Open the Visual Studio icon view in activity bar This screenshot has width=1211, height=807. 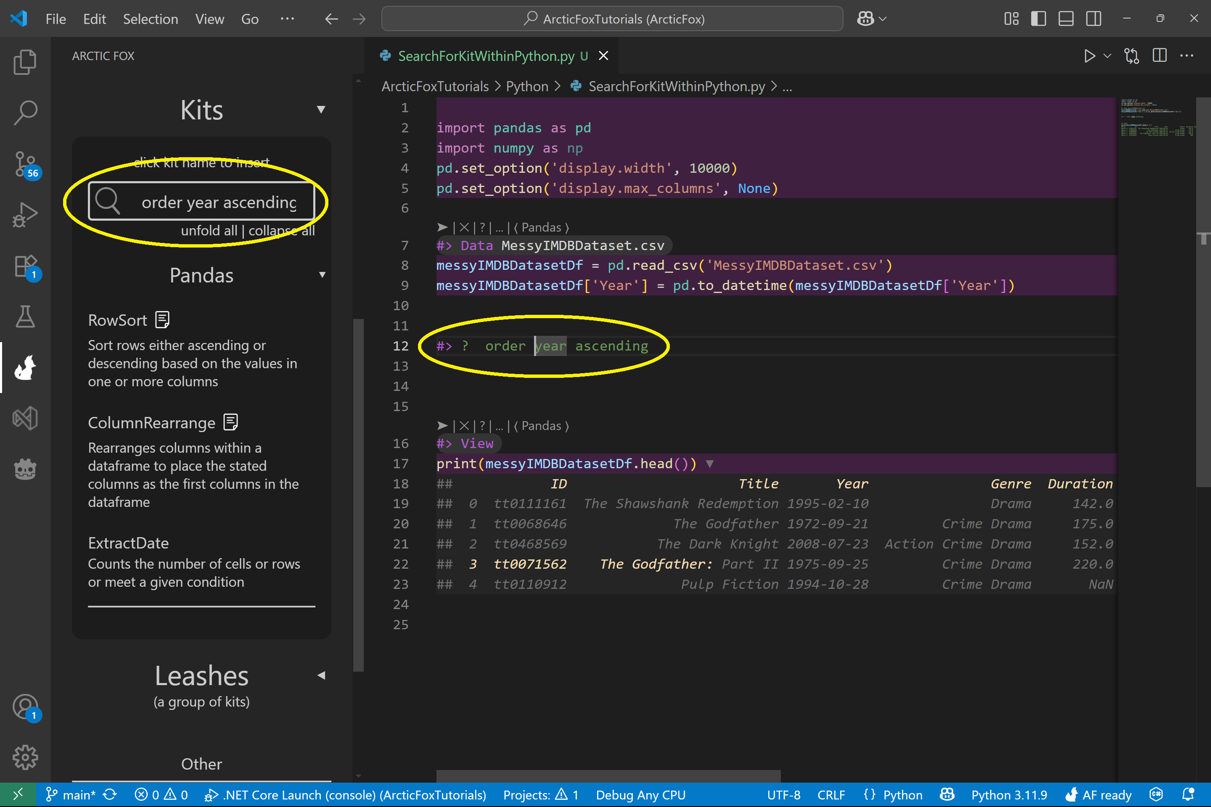pyautogui.click(x=25, y=419)
